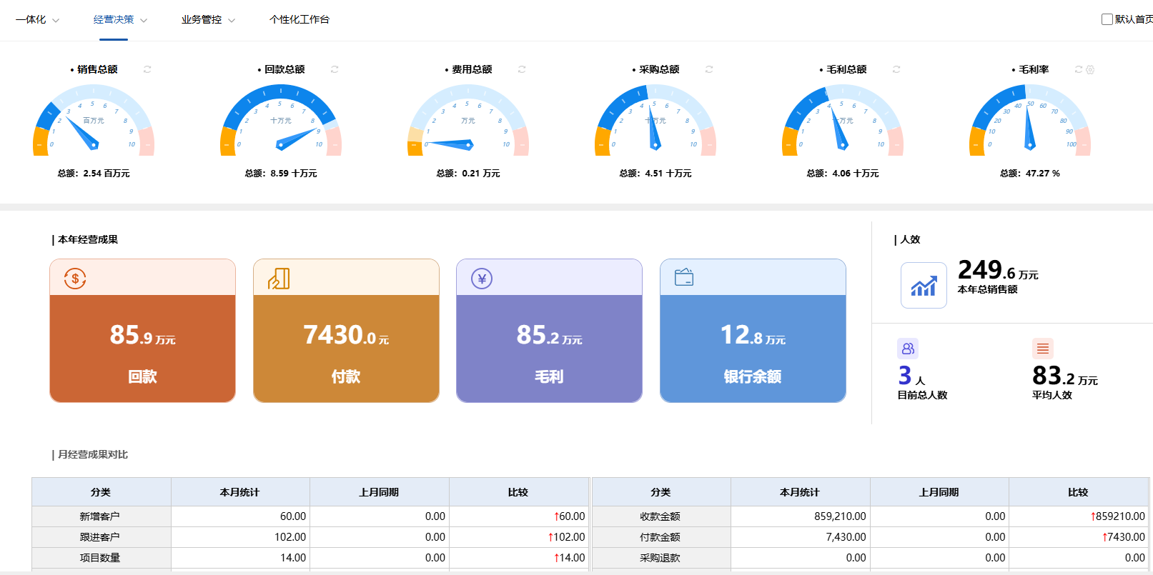Viewport: 1153px width, 575px height.
Task: Open settings gear for 毛利率 gauge
Action: pyautogui.click(x=1090, y=69)
